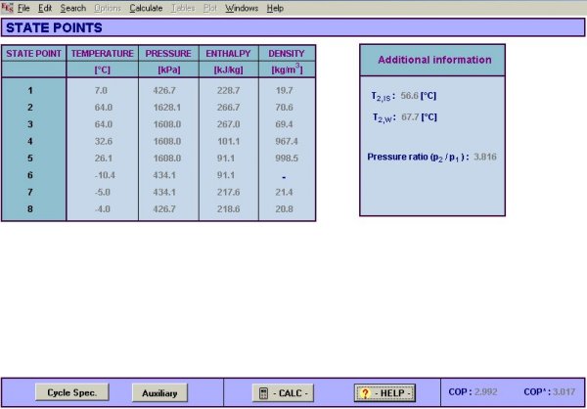Screen dimensions: 587x409
Task: Click the HELP button
Action: [x=384, y=393]
